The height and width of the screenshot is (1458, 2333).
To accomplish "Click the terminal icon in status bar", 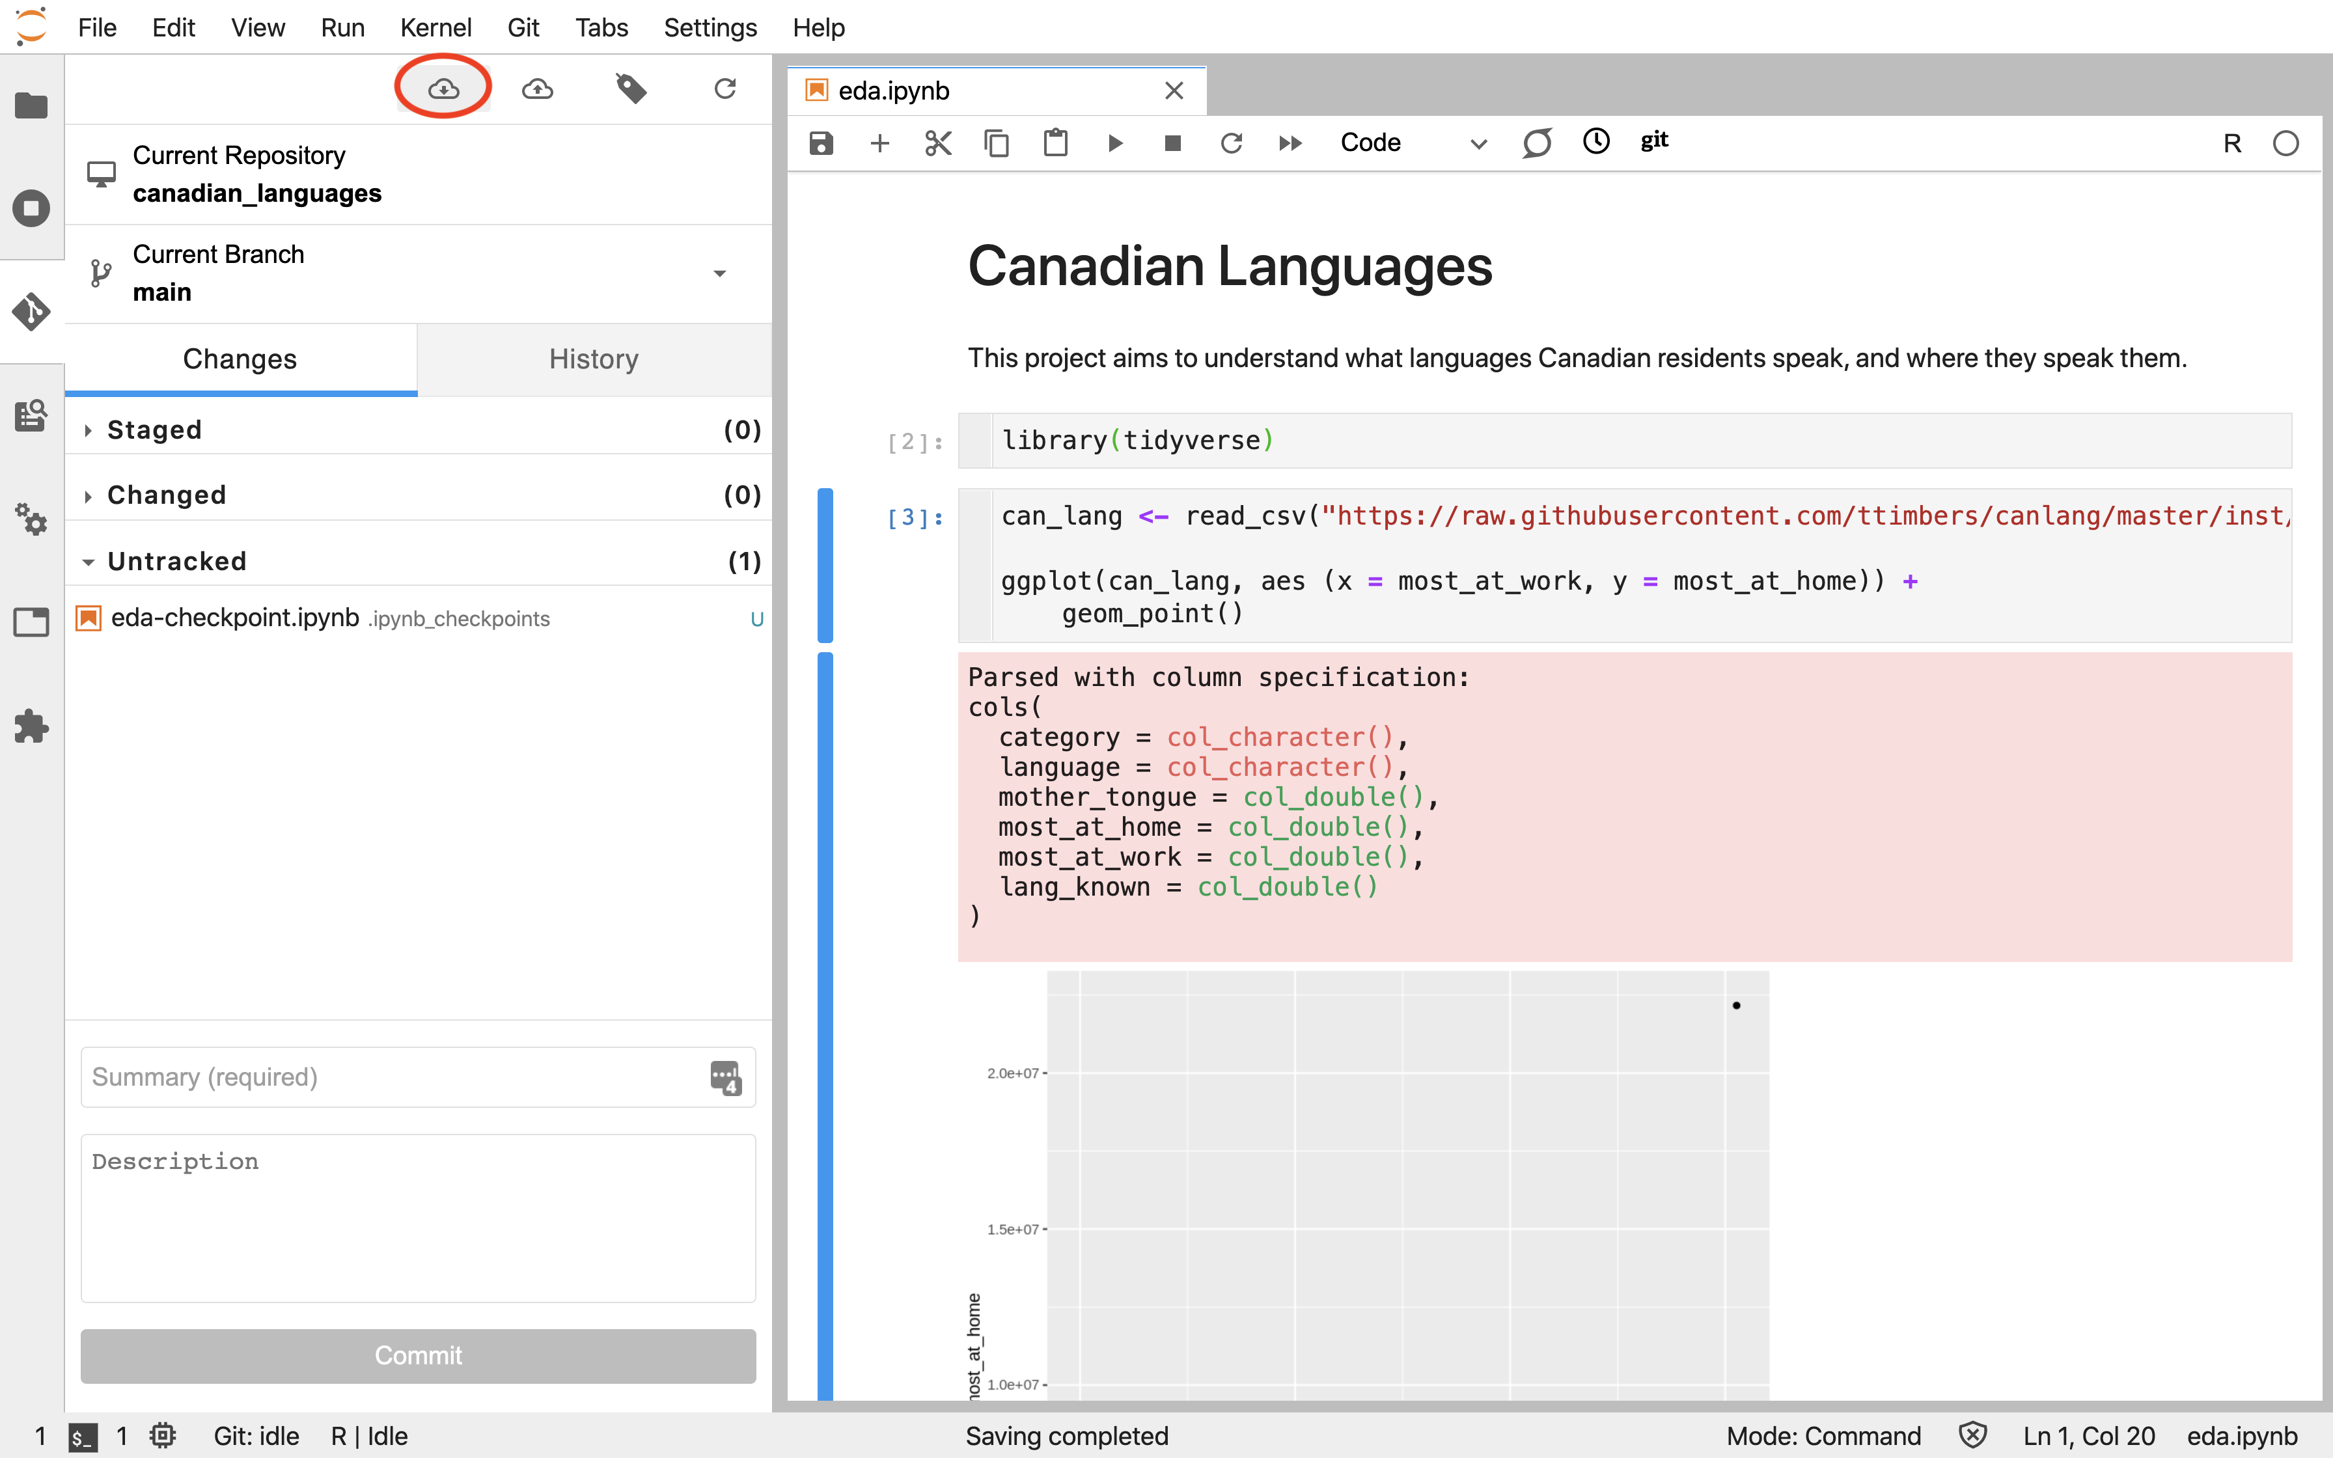I will [83, 1437].
